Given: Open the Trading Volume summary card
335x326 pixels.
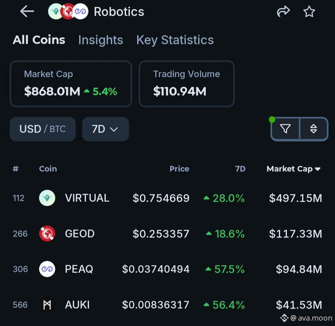Looking at the screenshot, I should pos(187,84).
